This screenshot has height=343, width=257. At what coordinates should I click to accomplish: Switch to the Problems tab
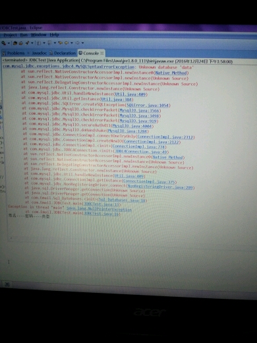coord(13,53)
